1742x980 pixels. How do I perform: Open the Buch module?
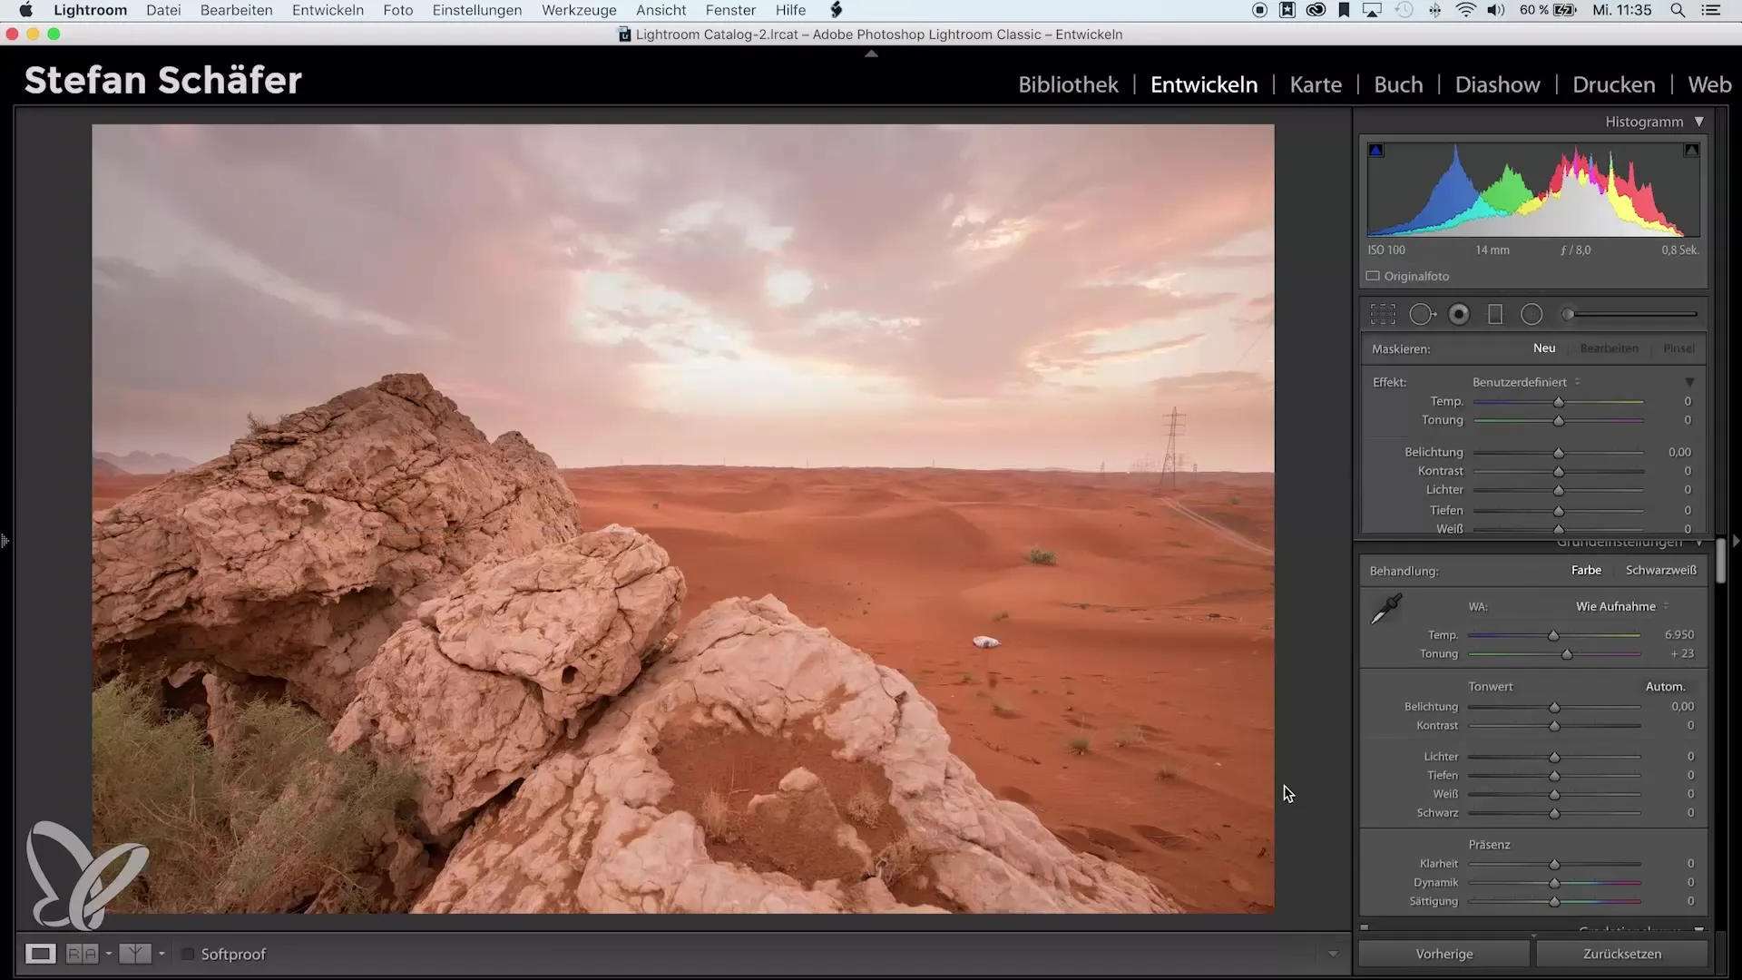[x=1398, y=84]
